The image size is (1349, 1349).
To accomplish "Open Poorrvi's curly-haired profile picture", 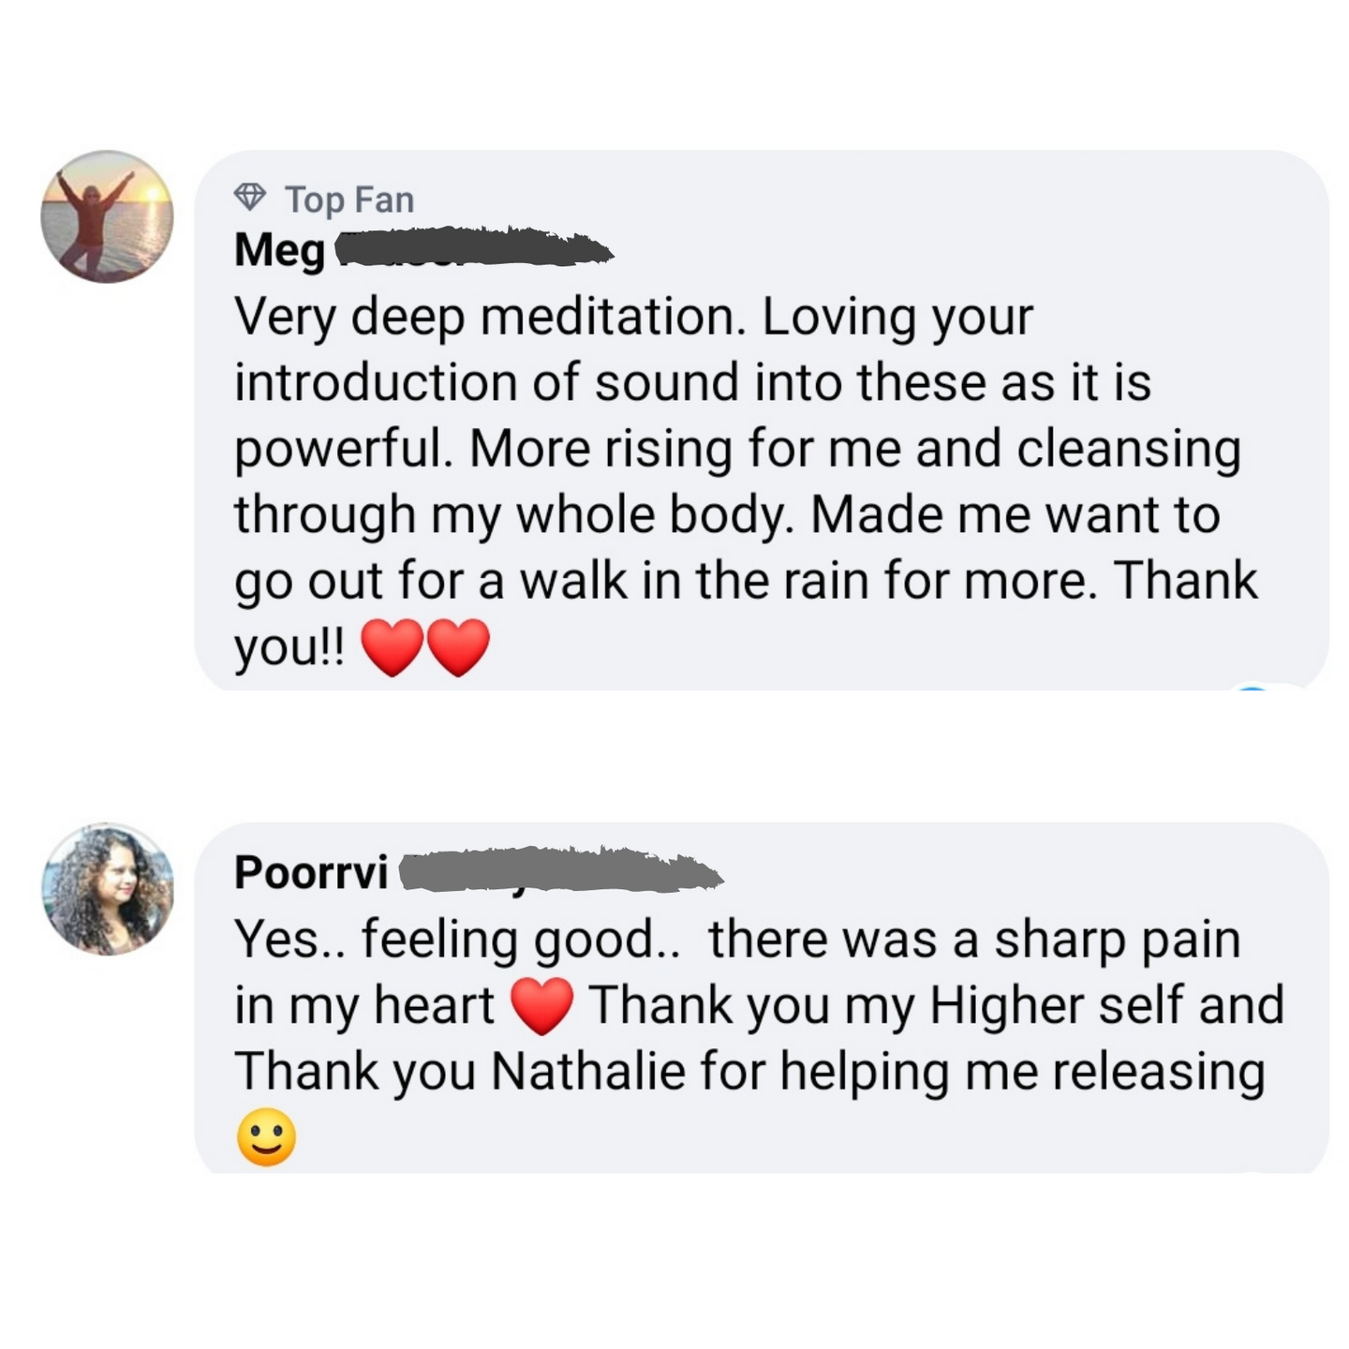I will (107, 889).
